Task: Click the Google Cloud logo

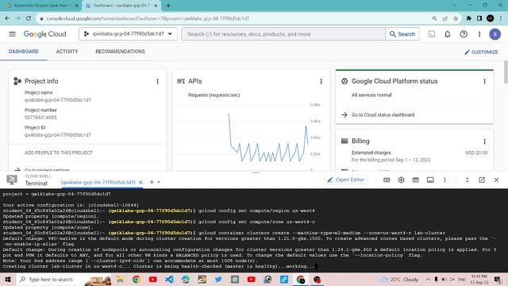Action: click(44, 34)
